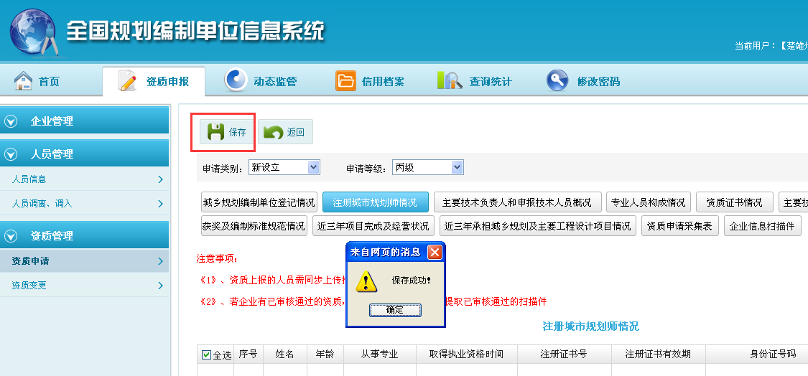Collapse the 人员管理 sidebar section
The height and width of the screenshot is (376, 808).
click(11, 154)
